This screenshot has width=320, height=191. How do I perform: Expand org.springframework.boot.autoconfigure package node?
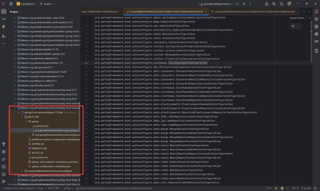click(22, 171)
